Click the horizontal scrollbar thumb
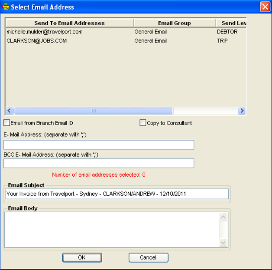This screenshot has width=272, height=270. pyautogui.click(x=94, y=111)
